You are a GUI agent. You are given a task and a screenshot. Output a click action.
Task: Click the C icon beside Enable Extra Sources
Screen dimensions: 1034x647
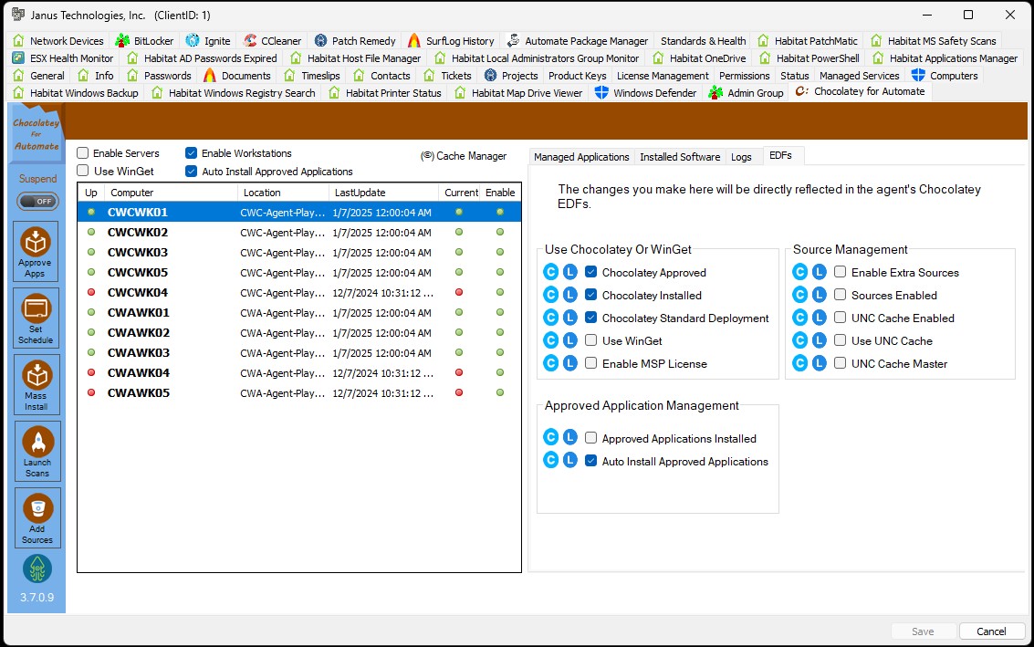(799, 272)
